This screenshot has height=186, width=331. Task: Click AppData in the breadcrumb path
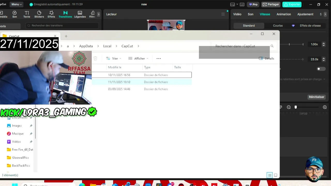86,46
